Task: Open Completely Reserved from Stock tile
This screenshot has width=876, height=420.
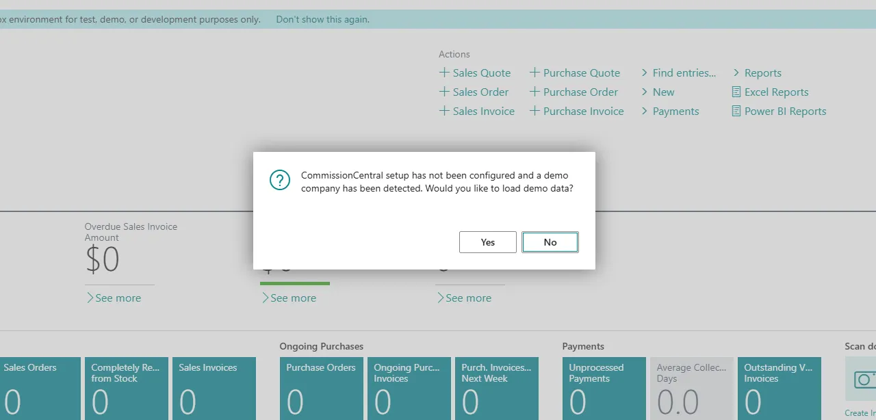Action: [x=126, y=389]
